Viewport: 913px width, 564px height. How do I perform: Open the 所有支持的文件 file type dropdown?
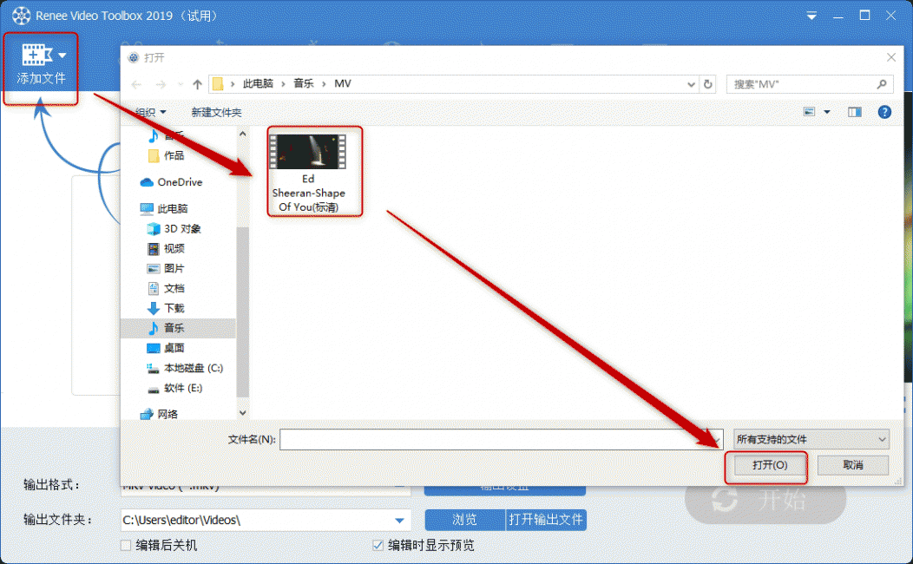pyautogui.click(x=811, y=439)
